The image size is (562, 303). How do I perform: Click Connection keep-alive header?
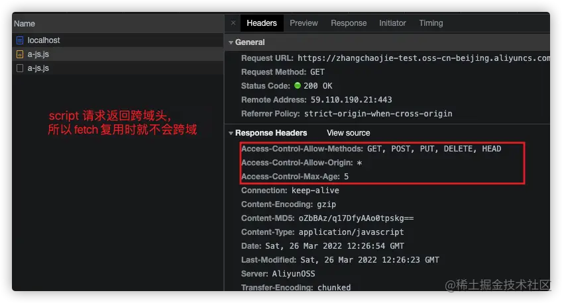290,191
